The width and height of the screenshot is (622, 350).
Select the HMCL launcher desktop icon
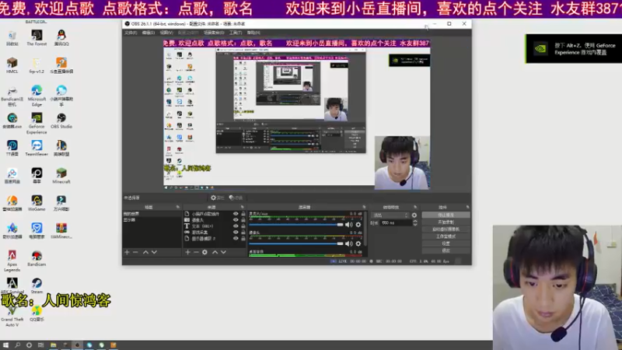coord(12,65)
